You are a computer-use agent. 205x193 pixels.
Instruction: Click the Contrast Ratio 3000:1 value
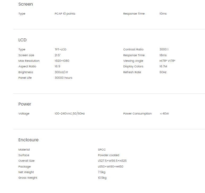point(164,49)
